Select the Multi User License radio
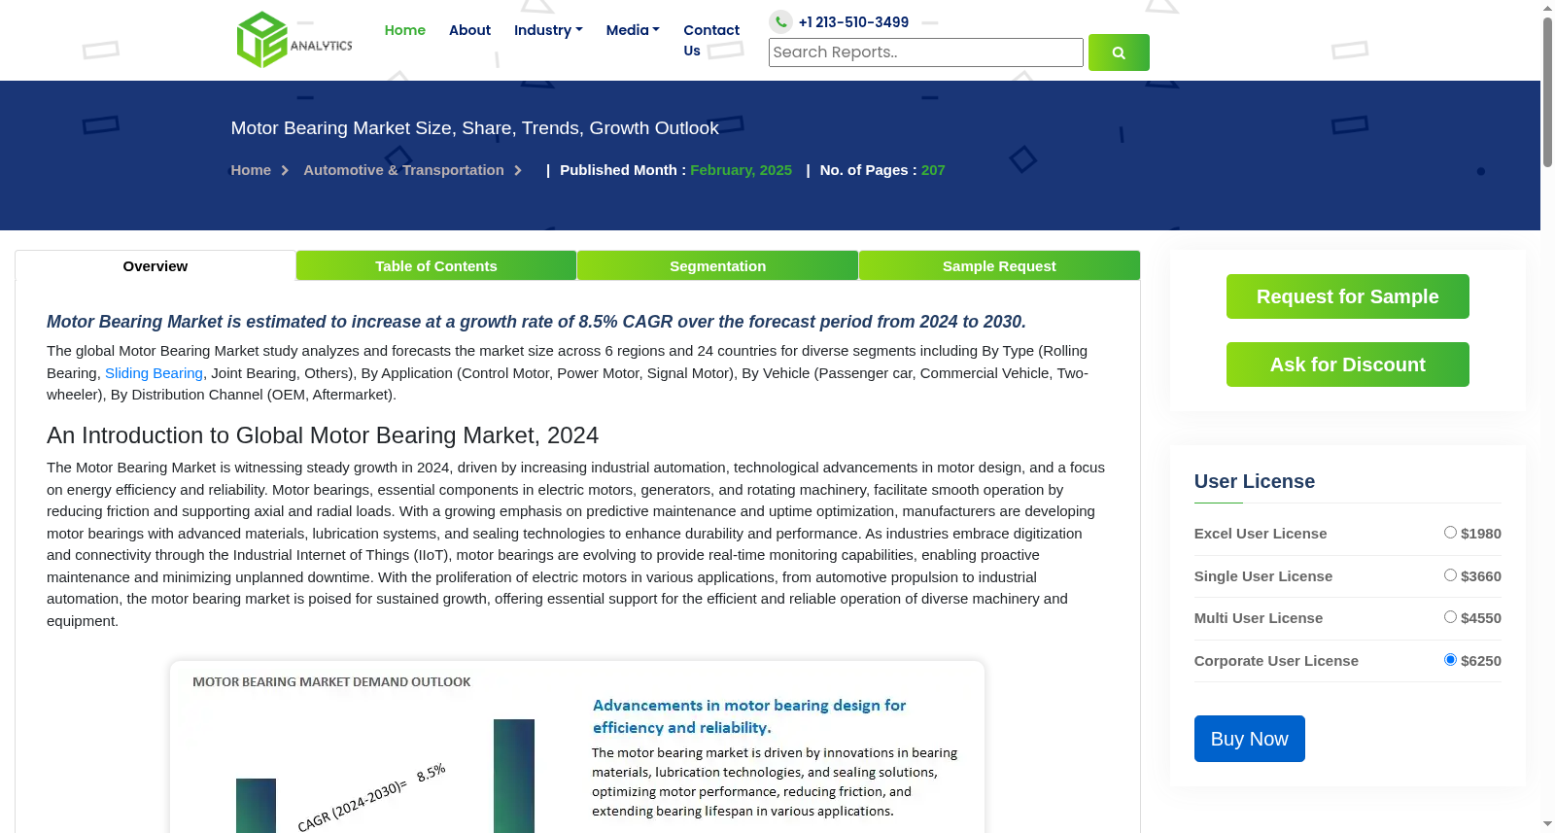 [1450, 617]
